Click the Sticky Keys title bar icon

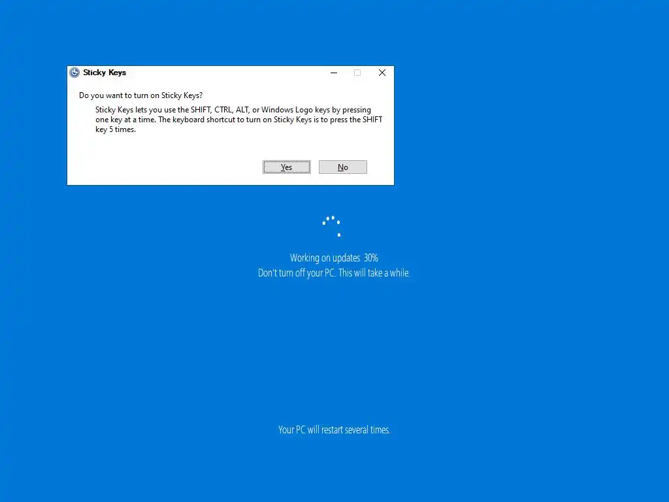point(74,73)
